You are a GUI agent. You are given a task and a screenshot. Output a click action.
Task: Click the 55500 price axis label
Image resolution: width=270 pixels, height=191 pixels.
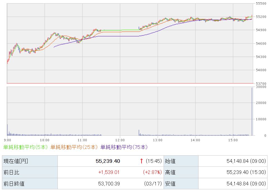[261, 3]
